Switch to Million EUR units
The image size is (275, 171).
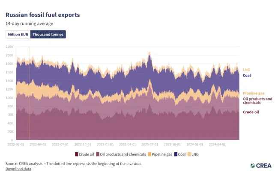pyautogui.click(x=18, y=35)
